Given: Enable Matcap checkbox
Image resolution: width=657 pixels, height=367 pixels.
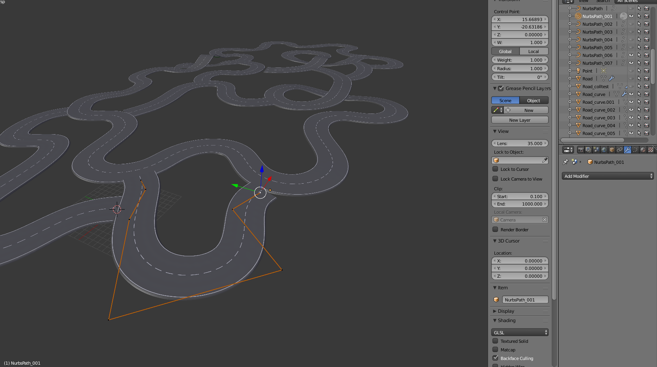Looking at the screenshot, I should pos(495,349).
